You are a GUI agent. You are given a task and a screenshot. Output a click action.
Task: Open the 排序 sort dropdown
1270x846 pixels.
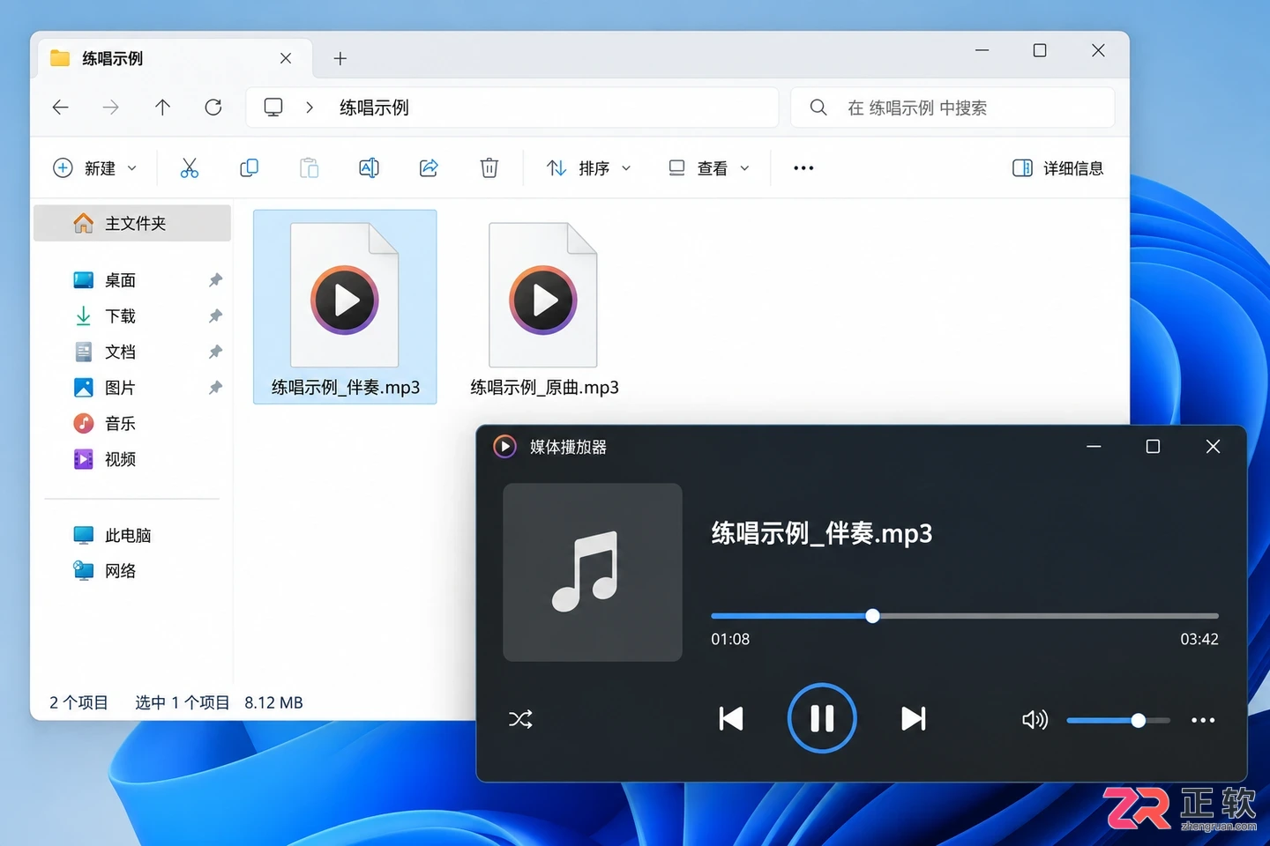click(588, 167)
